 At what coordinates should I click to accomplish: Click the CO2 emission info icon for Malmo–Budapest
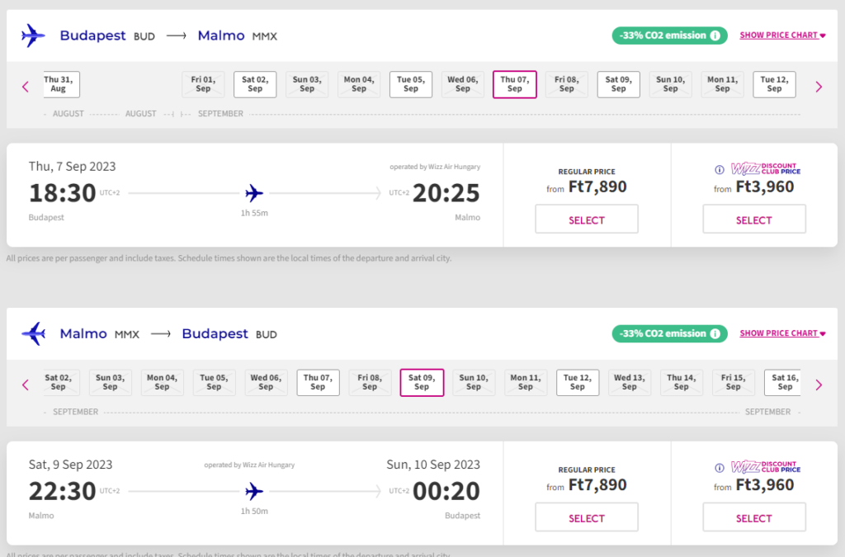tap(715, 334)
